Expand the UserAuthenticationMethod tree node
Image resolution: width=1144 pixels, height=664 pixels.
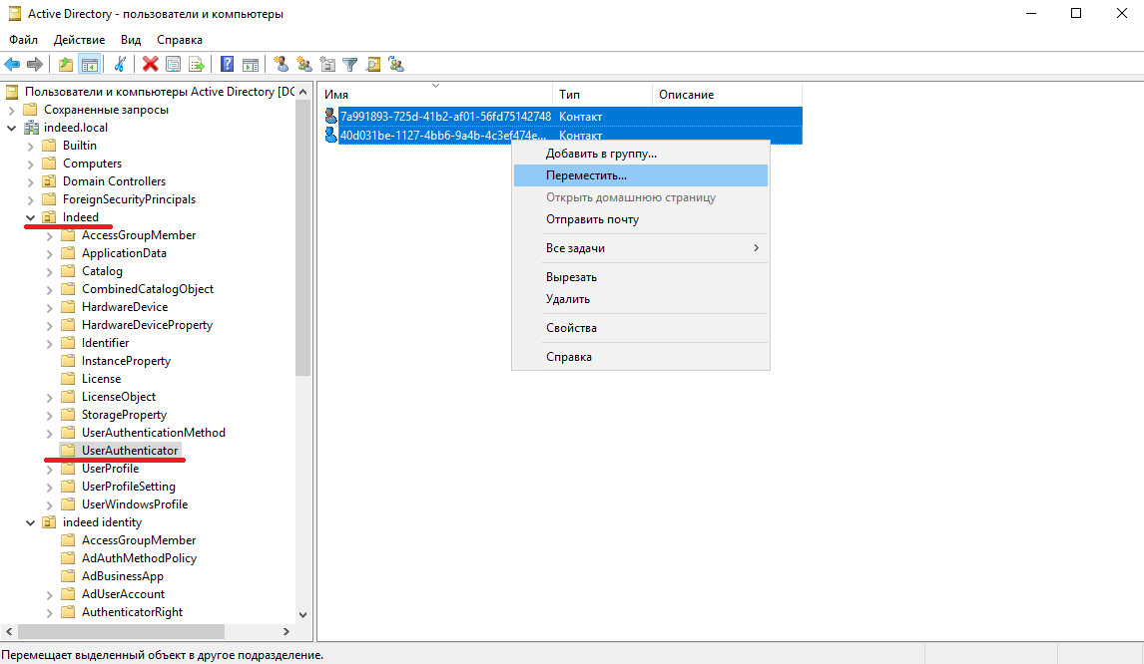point(50,433)
